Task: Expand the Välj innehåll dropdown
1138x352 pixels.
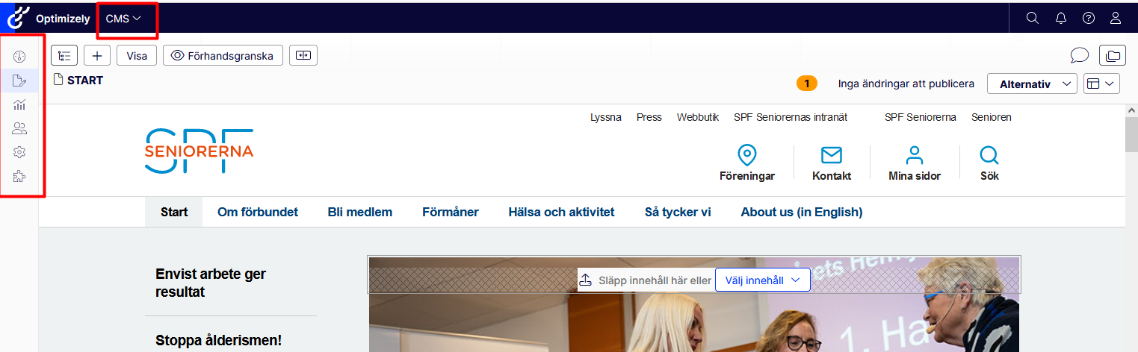Action: pyautogui.click(x=762, y=280)
